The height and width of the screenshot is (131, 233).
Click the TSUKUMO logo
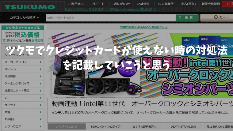[x=30, y=7]
